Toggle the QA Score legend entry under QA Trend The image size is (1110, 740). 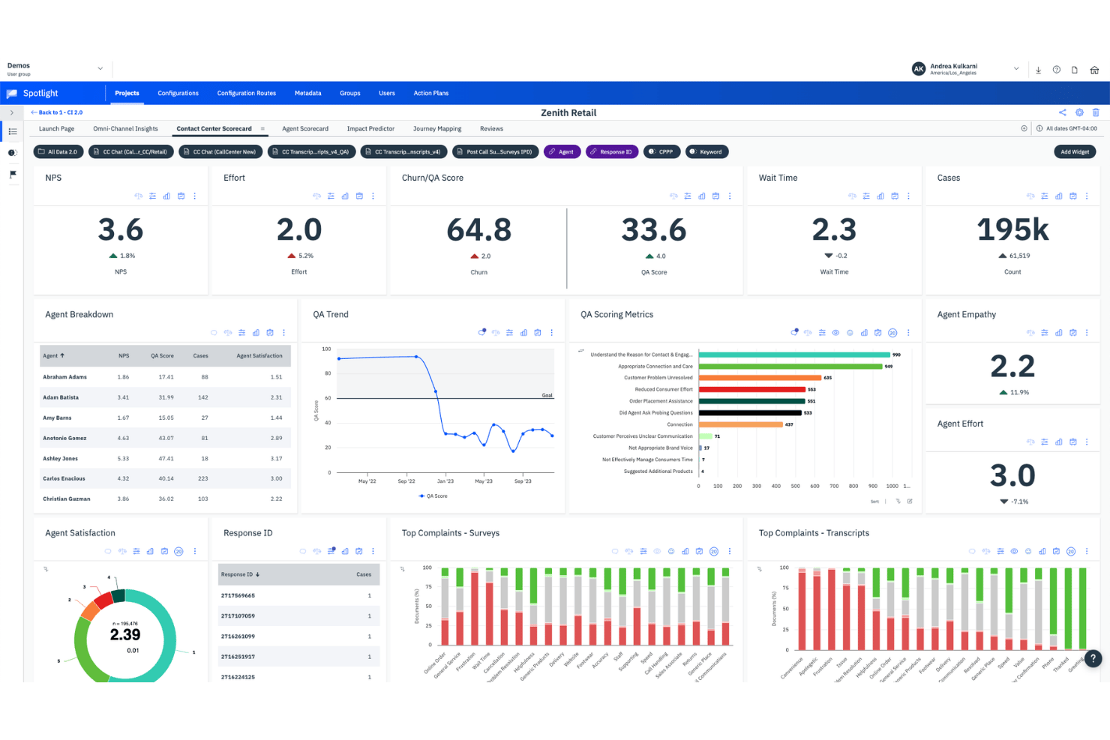(433, 496)
